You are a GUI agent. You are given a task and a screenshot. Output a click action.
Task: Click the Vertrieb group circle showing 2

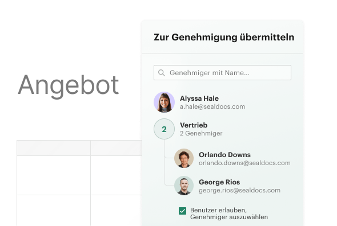pyautogui.click(x=164, y=129)
